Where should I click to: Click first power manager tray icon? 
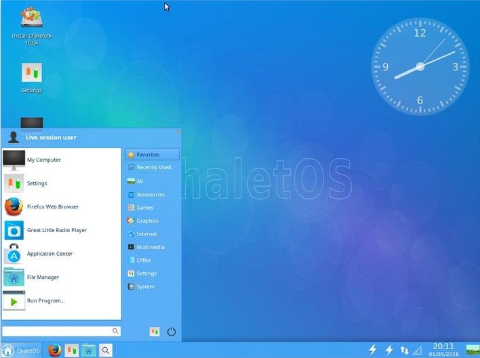373,350
